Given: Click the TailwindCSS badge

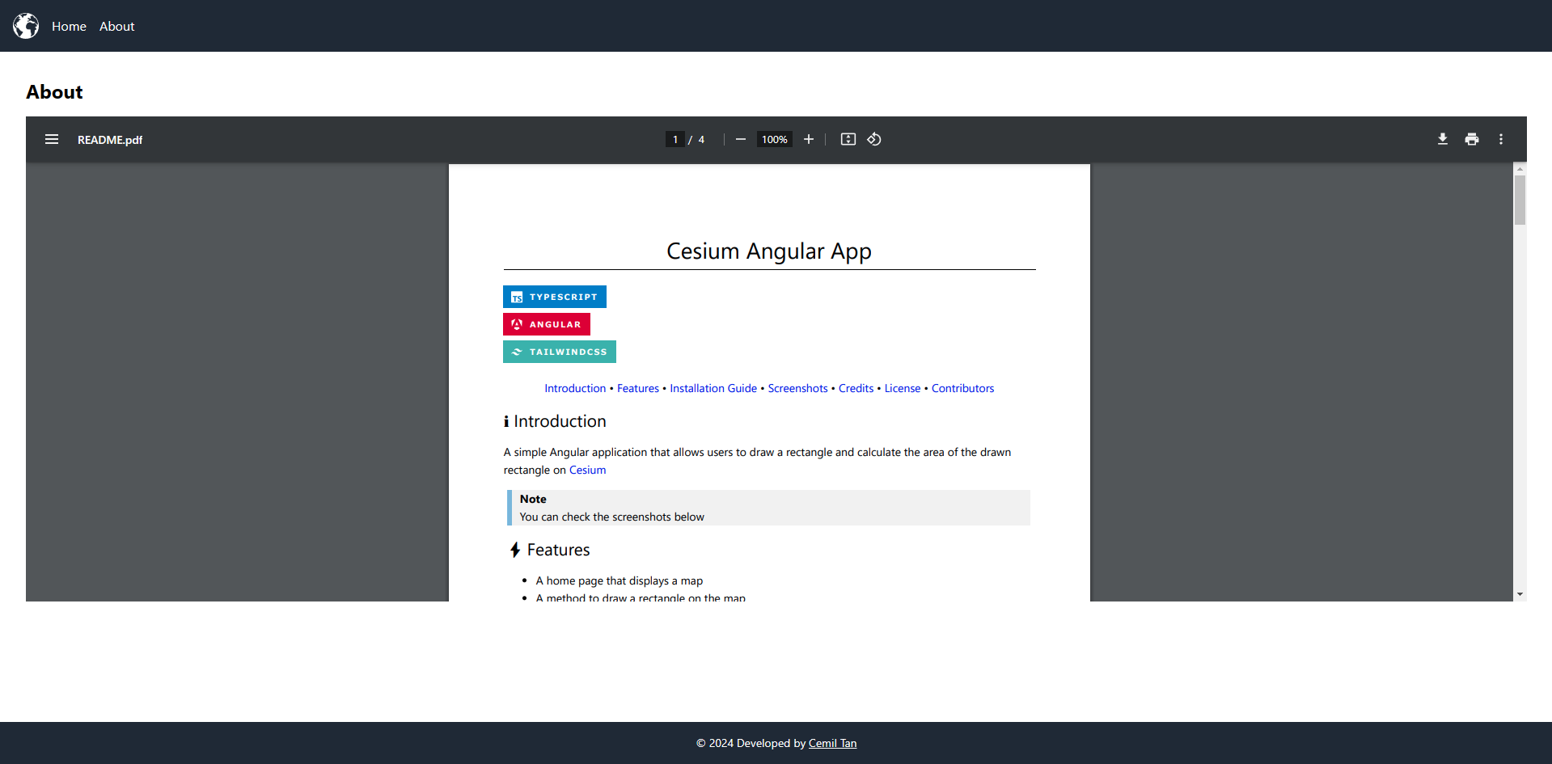Looking at the screenshot, I should 560,352.
